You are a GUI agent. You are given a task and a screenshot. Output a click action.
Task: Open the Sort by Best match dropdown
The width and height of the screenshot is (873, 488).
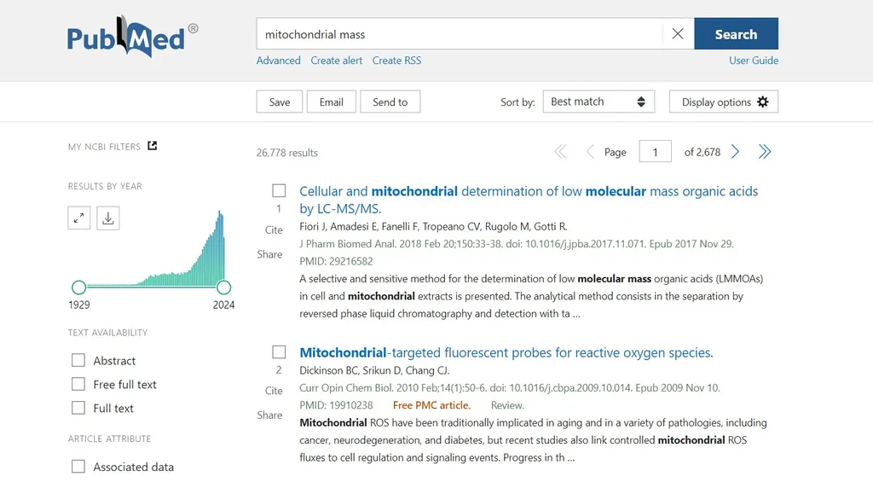click(x=598, y=102)
